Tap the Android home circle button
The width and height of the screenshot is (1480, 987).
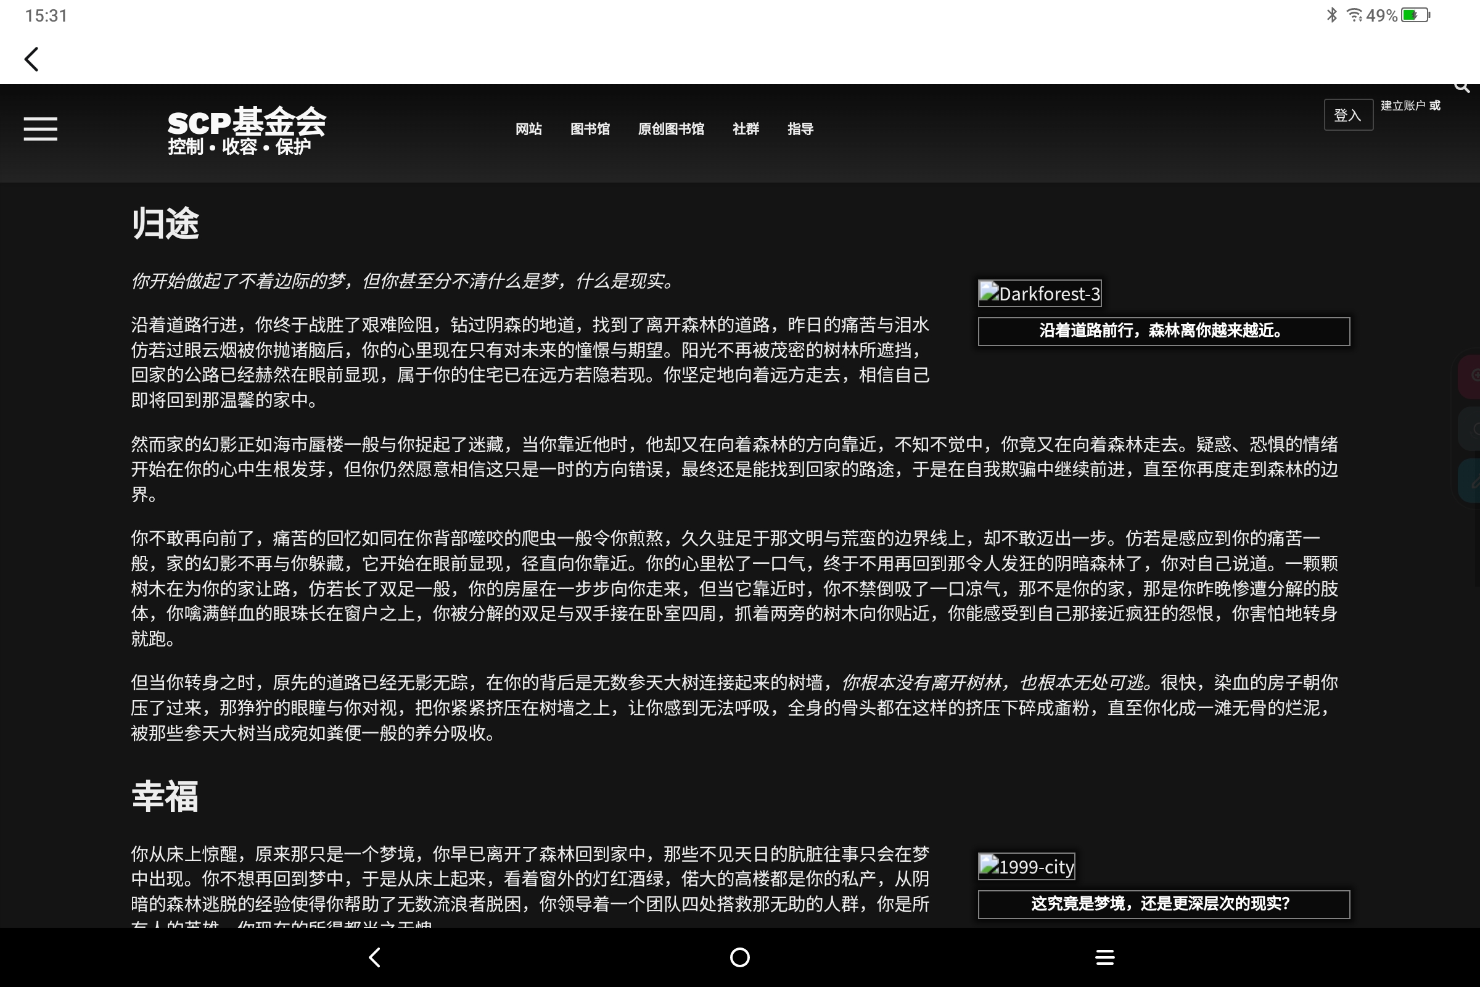pyautogui.click(x=739, y=957)
